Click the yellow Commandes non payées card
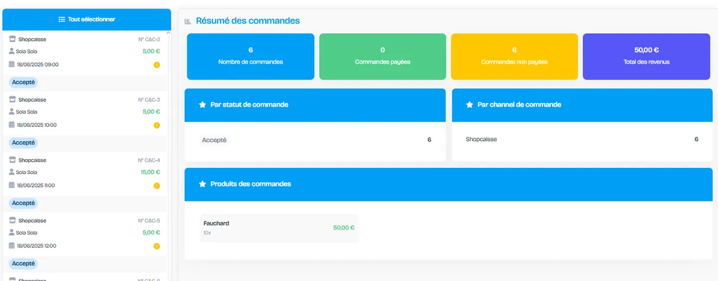Screen dimensions: 718x281 [x=514, y=57]
